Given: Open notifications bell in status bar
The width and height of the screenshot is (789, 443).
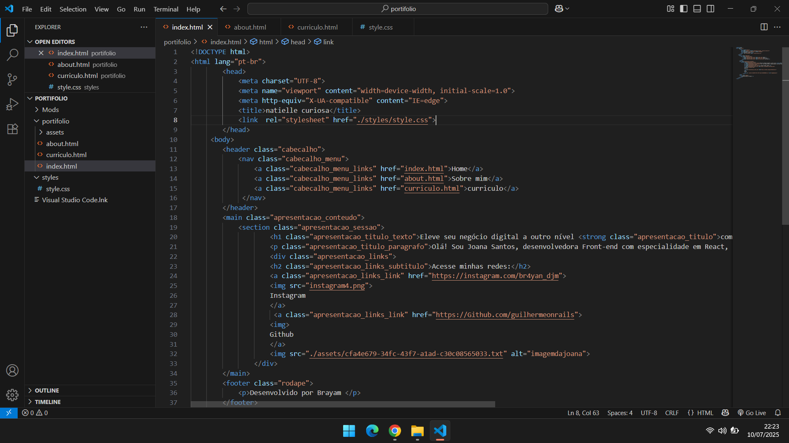Looking at the screenshot, I should point(777,413).
